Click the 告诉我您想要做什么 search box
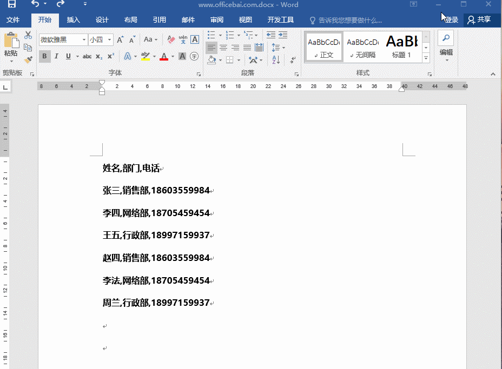Screen dimensions: 502x369 pyautogui.click(x=346, y=21)
